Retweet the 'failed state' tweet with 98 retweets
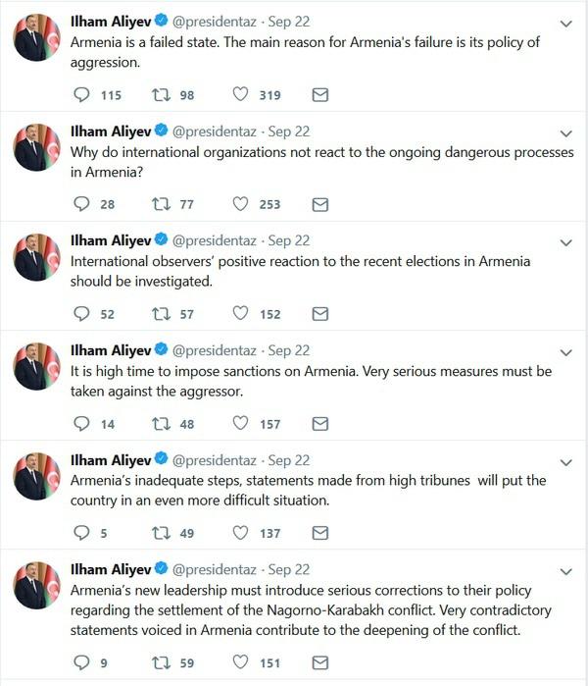Image resolution: width=588 pixels, height=686 pixels. pyautogui.click(x=160, y=95)
